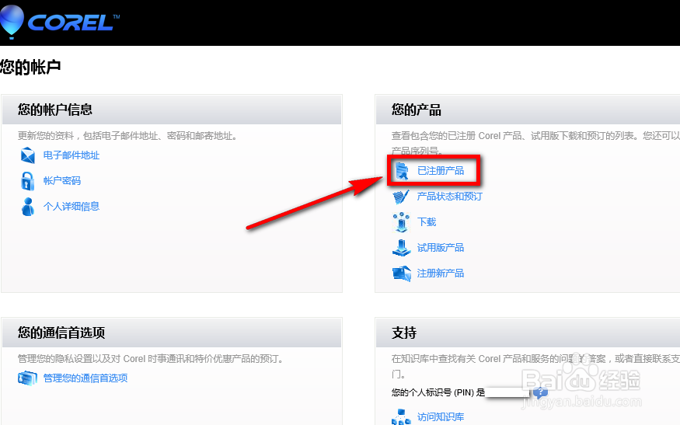The image size is (680, 425).
Task: Click the ID card icon for 管理您的通信首选项
Action: click(x=28, y=378)
